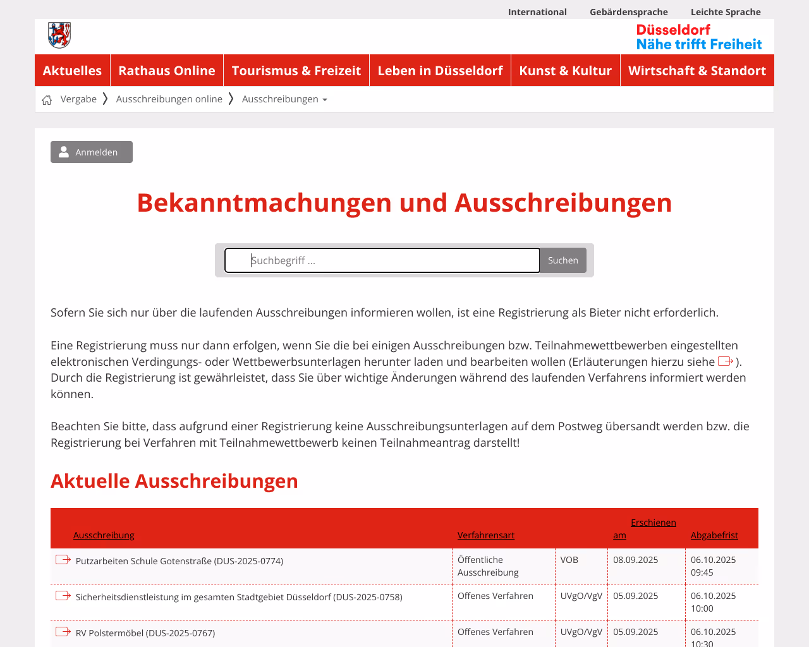Open the Kunst & Kultur menu
Screen dimensions: 809x647
click(566, 70)
